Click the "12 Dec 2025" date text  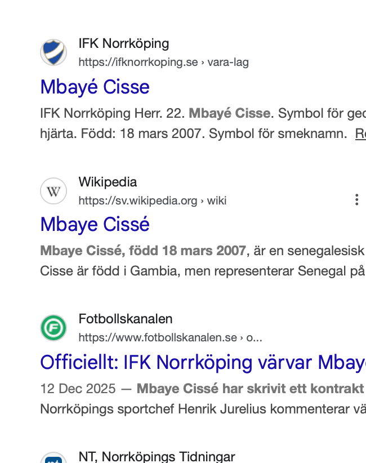tap(78, 389)
